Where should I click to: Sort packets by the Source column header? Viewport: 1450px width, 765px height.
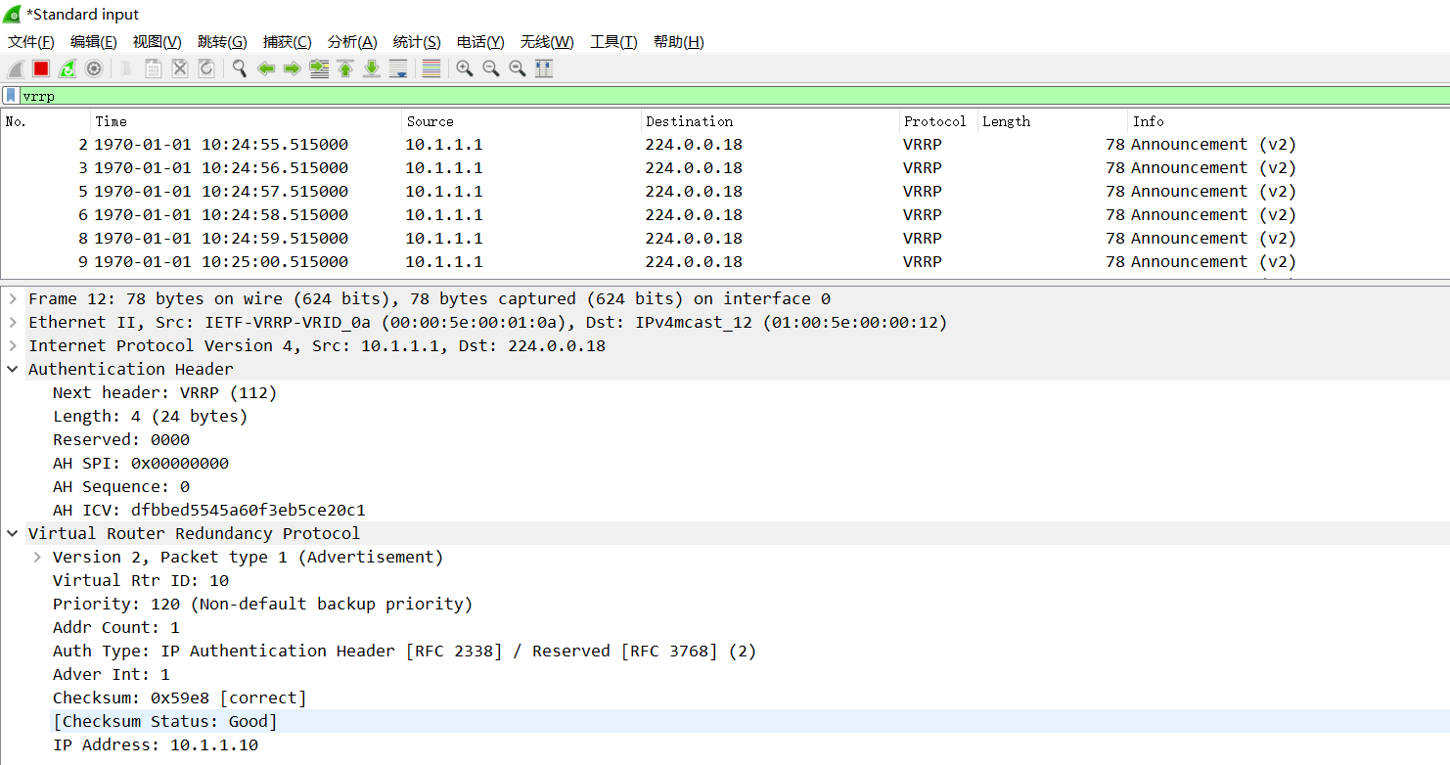(521, 121)
